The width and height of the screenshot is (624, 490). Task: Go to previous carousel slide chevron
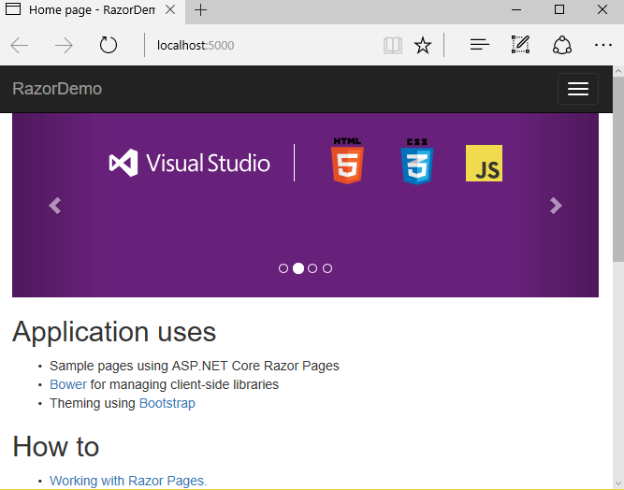pos(55,206)
